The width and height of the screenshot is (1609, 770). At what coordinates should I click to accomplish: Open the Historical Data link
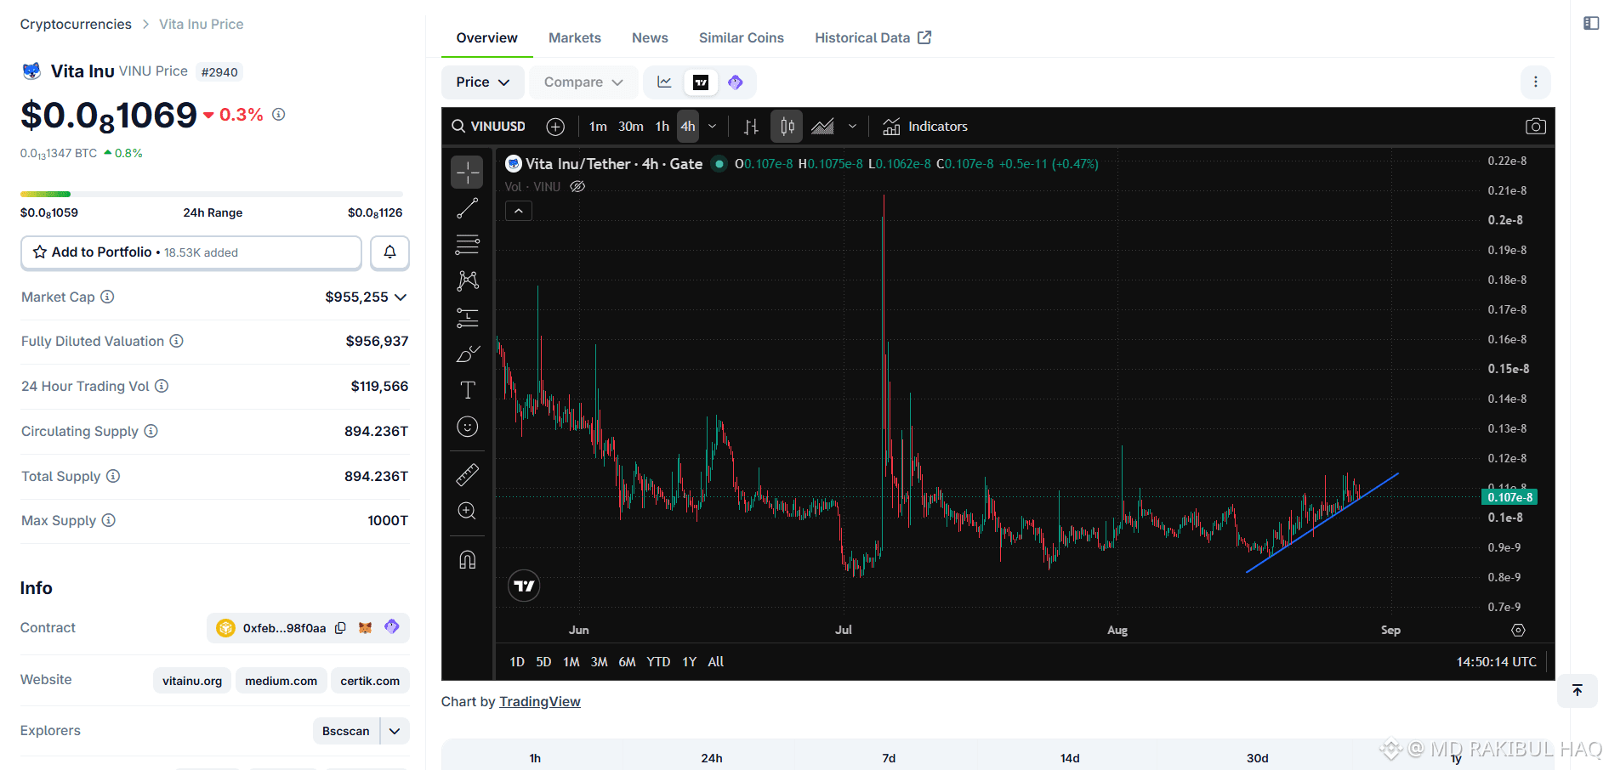[873, 37]
